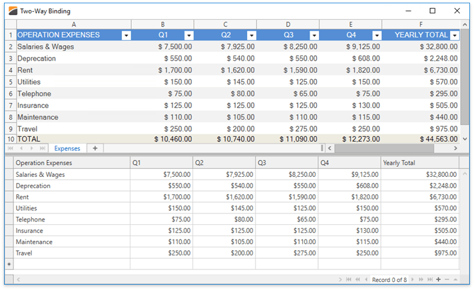Image resolution: width=474 pixels, height=290 pixels.
Task: Click the empty new-row cell under Travel
Action: (x=72, y=264)
